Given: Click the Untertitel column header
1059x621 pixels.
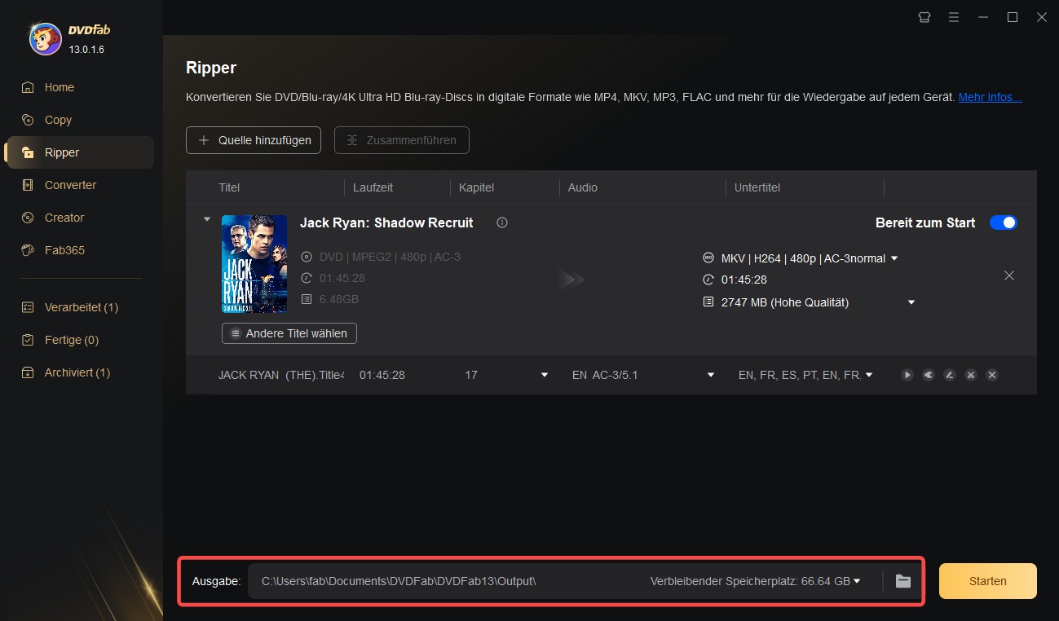Looking at the screenshot, I should pos(757,187).
